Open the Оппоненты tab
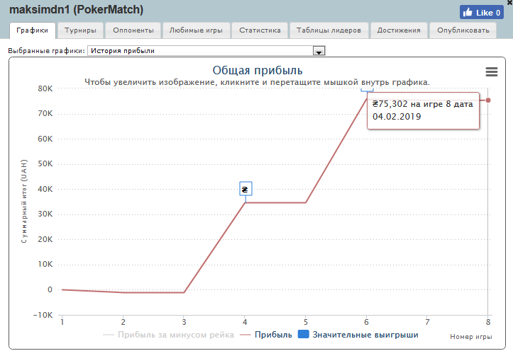The height and width of the screenshot is (351, 513). tap(133, 30)
